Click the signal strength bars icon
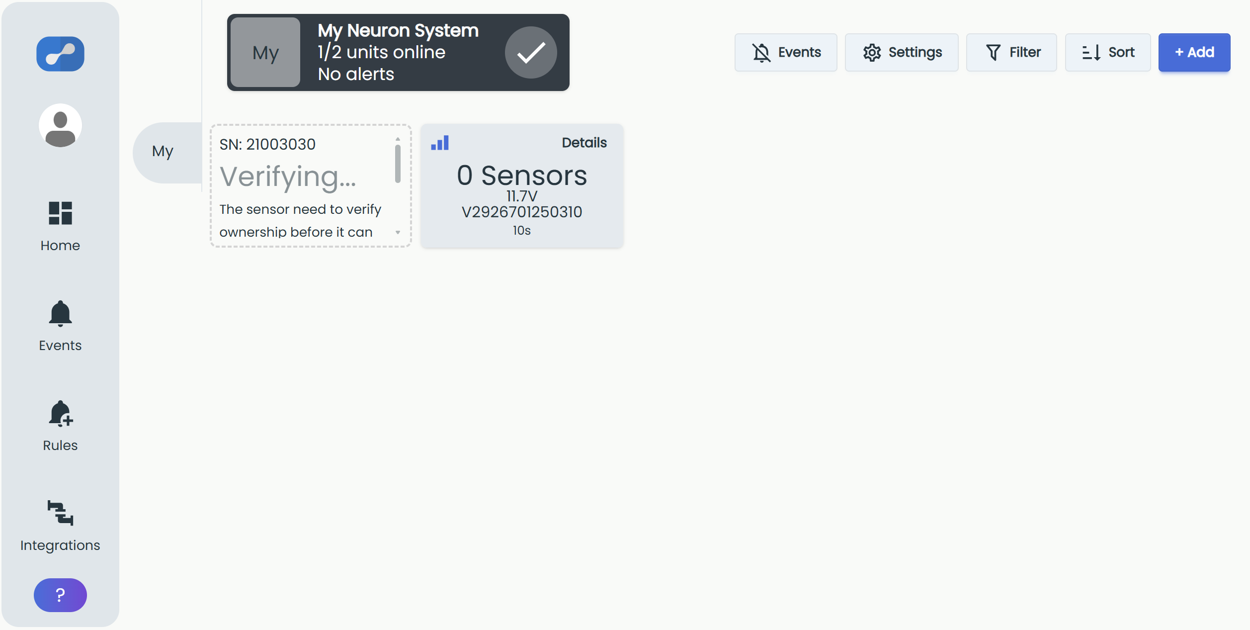The height and width of the screenshot is (630, 1250). click(440, 143)
